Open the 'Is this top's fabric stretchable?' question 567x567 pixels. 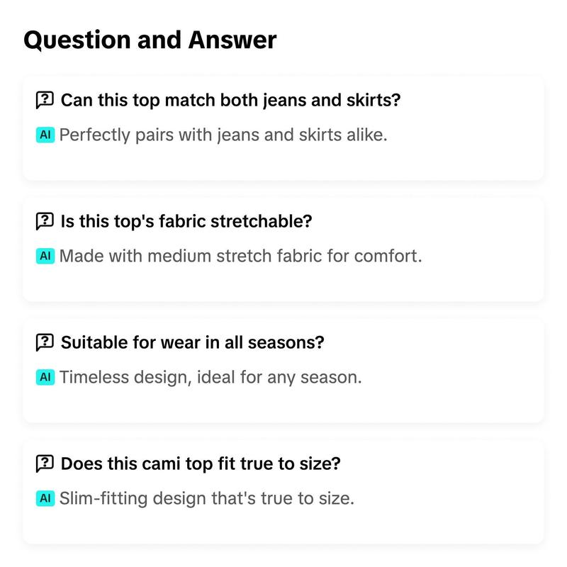(x=186, y=221)
